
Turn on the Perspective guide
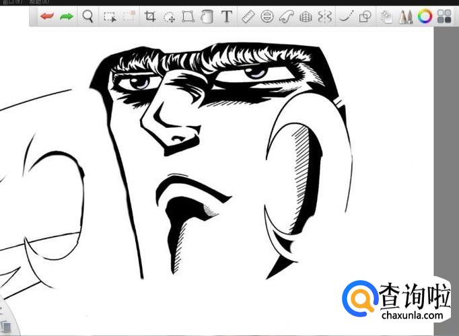click(306, 17)
